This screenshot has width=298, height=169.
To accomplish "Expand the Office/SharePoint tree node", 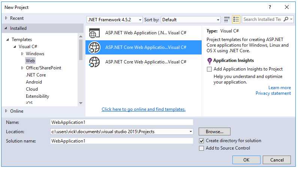I will coord(22,68).
